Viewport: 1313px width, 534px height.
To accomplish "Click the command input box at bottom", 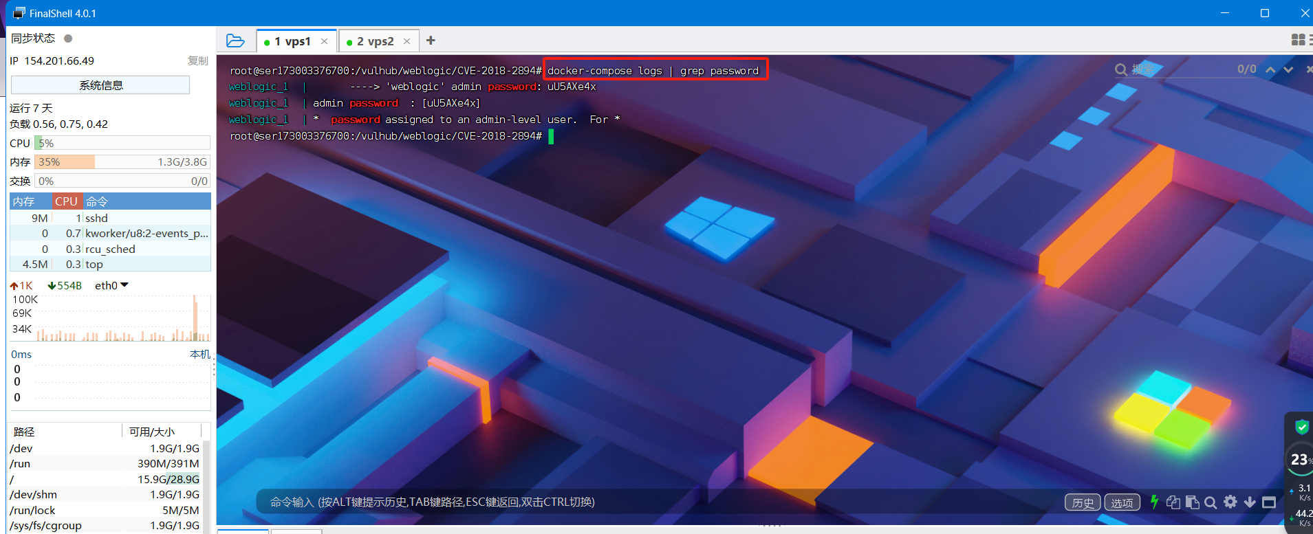I will click(x=657, y=502).
